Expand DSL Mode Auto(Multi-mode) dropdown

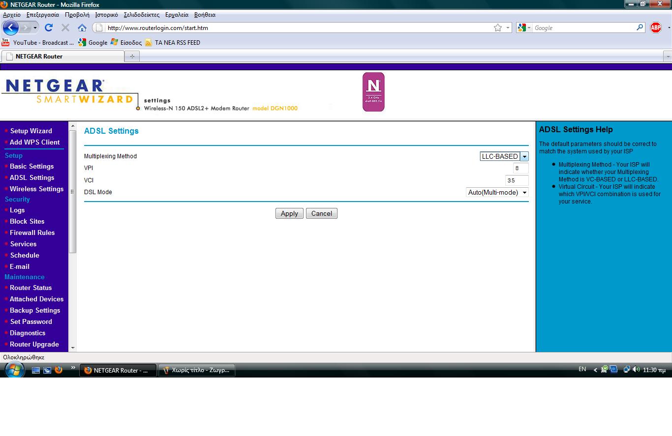(497, 192)
